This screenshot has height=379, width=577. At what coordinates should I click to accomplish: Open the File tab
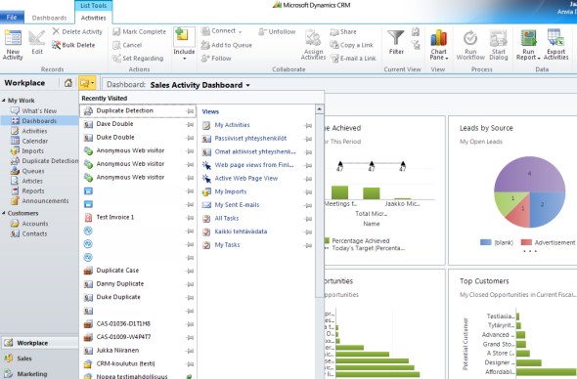(12, 18)
